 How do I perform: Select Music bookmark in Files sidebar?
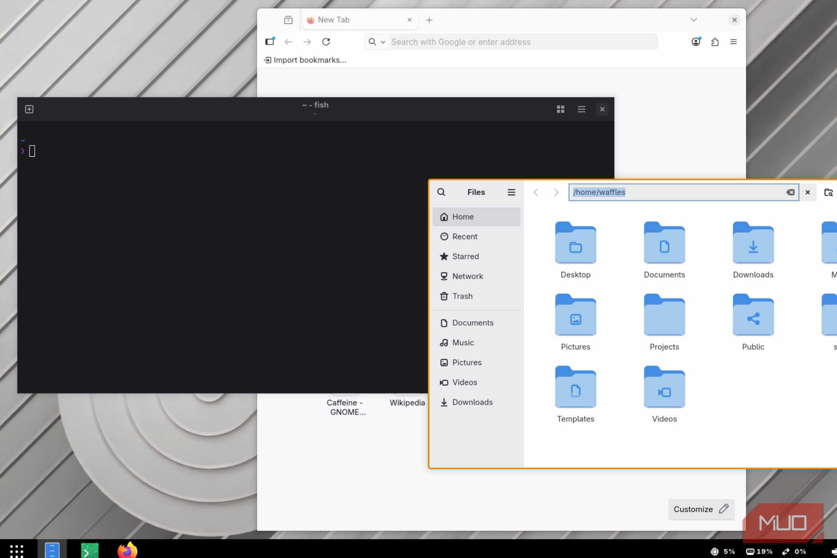(476, 343)
